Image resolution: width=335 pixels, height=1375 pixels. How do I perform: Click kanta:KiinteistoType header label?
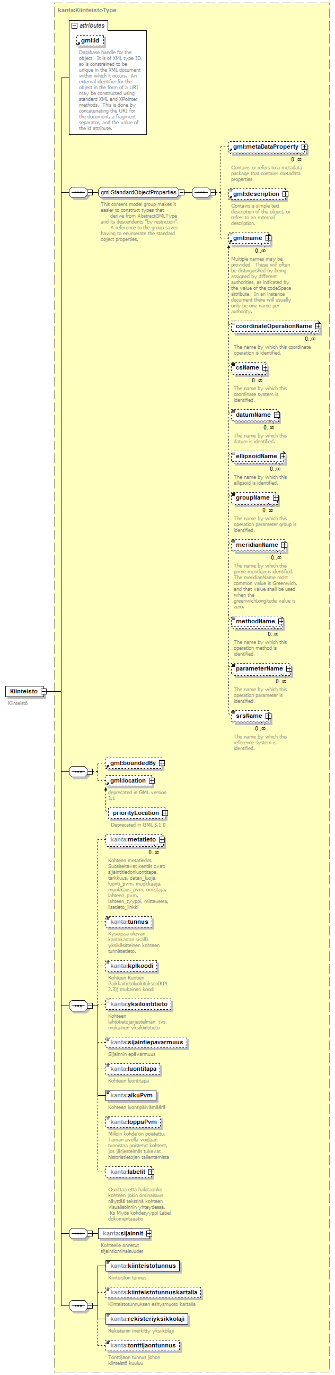87,10
